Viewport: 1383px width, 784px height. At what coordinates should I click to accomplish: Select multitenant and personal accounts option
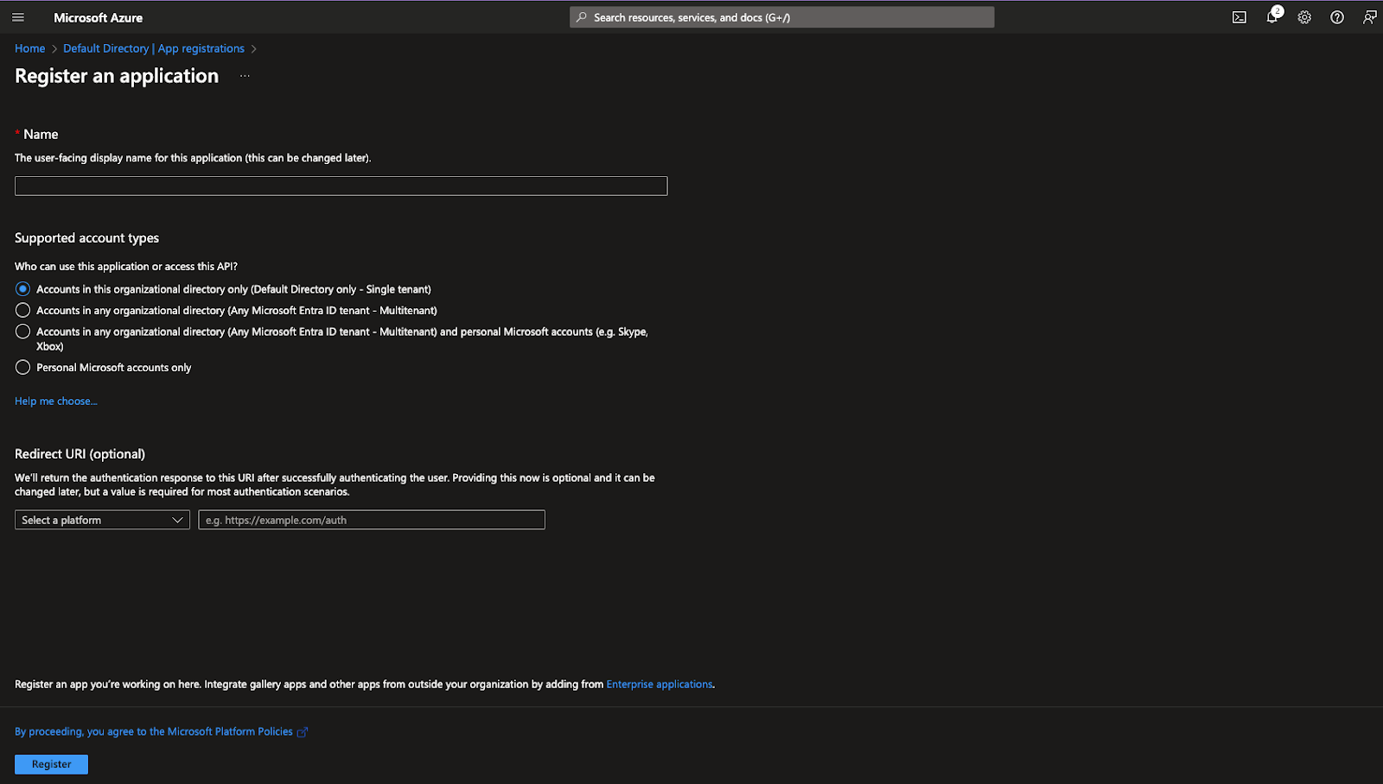click(22, 332)
